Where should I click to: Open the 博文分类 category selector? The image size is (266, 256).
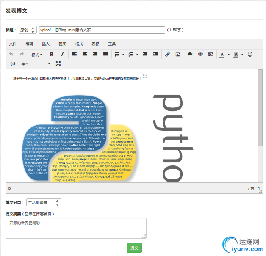pyautogui.click(x=44, y=202)
